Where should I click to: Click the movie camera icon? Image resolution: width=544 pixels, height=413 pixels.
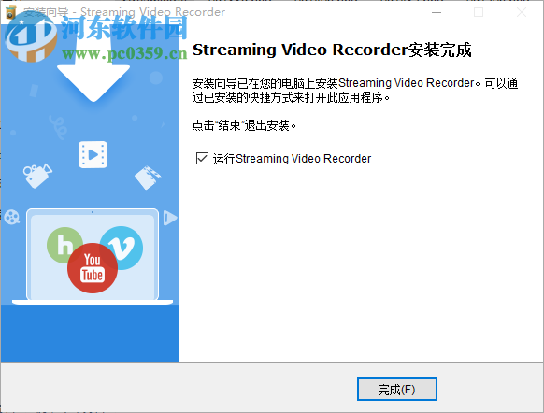(x=37, y=176)
